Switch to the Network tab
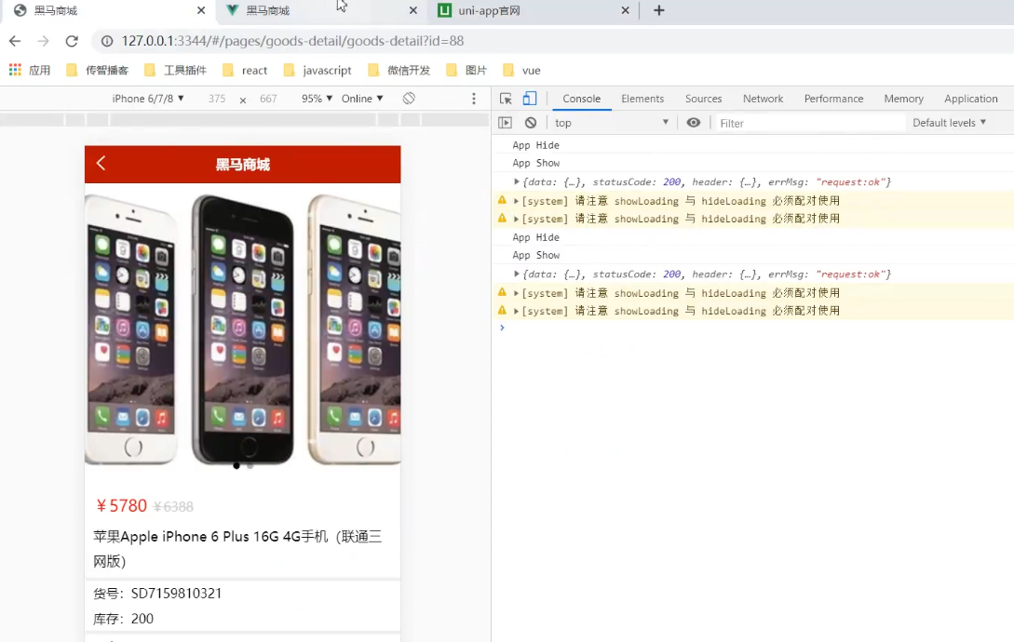This screenshot has height=642, width=1014. tap(763, 99)
